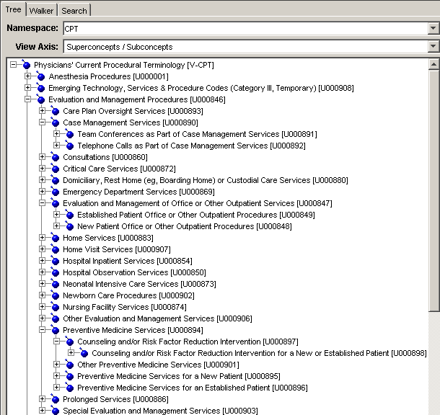Click the Home Services node icon
440x415 pixels.
coord(56,238)
